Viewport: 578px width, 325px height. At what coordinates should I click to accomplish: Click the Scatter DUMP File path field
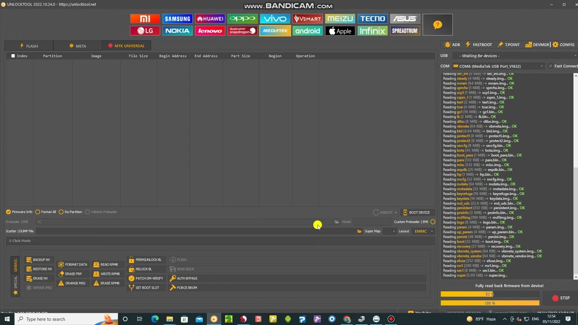click(x=196, y=231)
